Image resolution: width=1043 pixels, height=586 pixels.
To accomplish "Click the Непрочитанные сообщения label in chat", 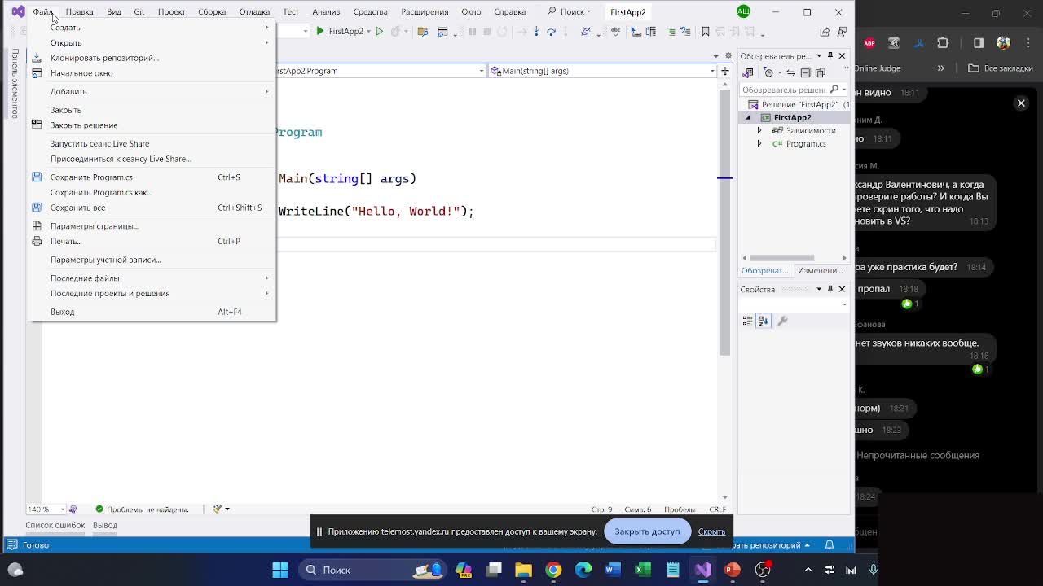I will pyautogui.click(x=918, y=455).
